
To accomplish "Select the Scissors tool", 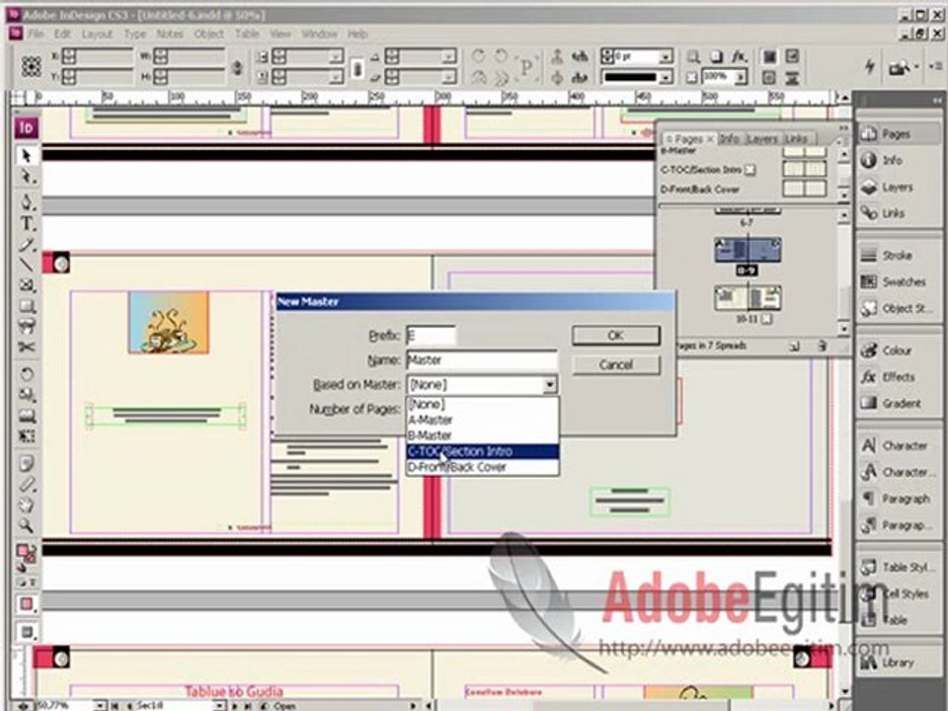I will coord(26,347).
